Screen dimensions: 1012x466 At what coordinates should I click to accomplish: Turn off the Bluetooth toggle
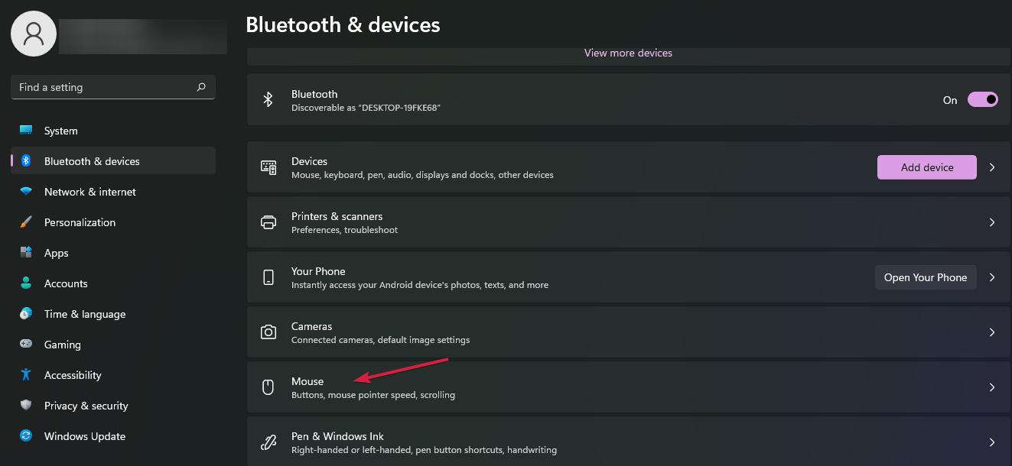[x=982, y=100]
